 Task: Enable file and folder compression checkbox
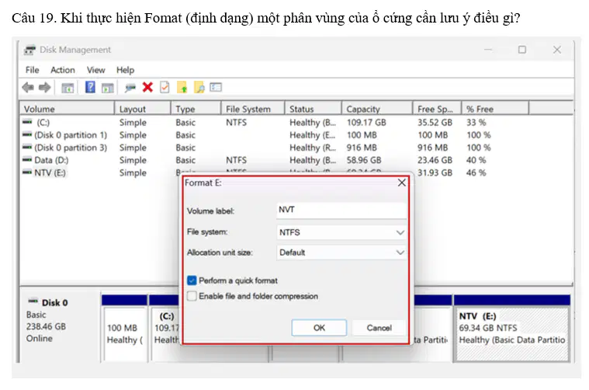click(x=192, y=296)
